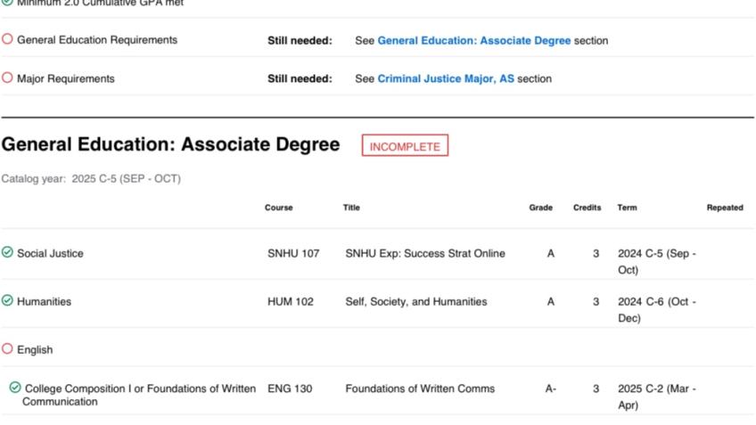
Task: Open the General Education: Associate Degree link
Action: tap(474, 40)
